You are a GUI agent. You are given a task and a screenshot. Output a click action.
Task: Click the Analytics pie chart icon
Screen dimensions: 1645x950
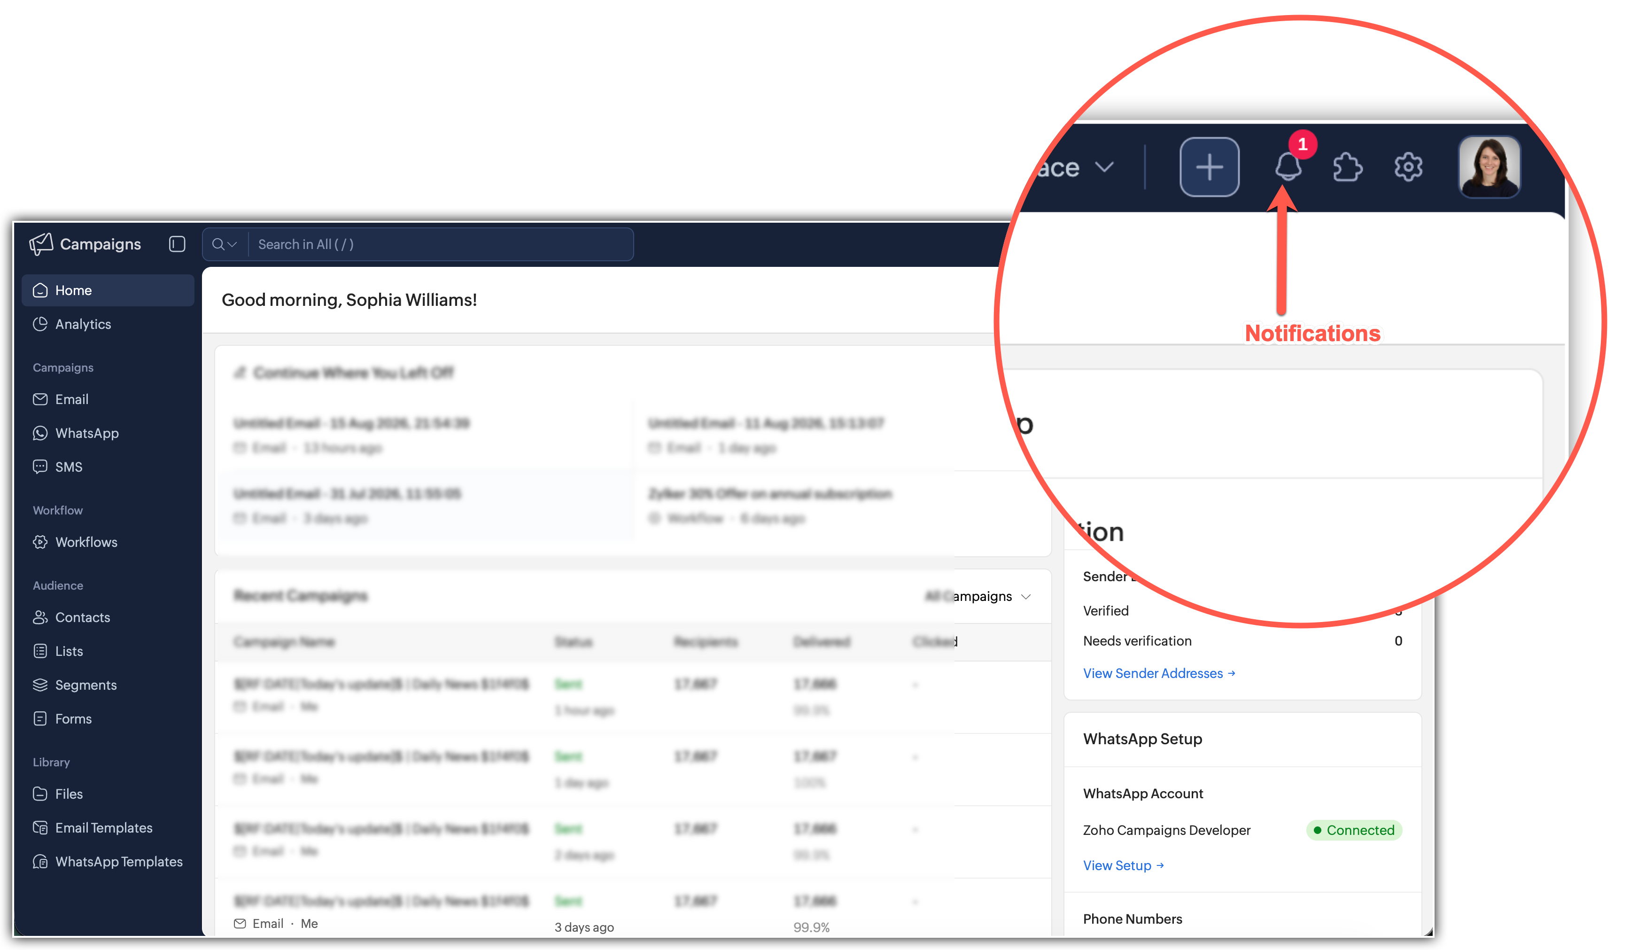pyautogui.click(x=40, y=324)
